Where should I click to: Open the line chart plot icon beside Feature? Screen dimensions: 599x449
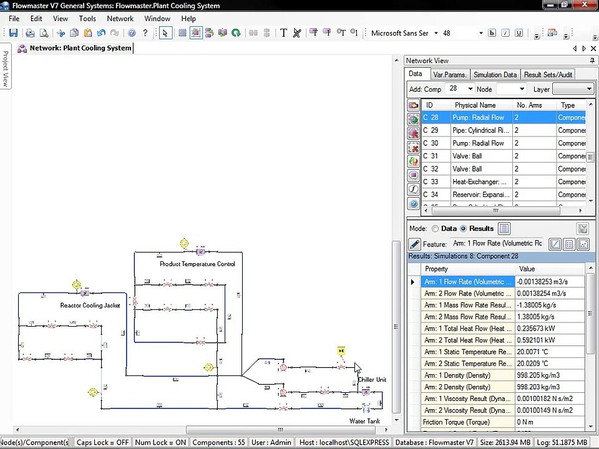tap(555, 244)
